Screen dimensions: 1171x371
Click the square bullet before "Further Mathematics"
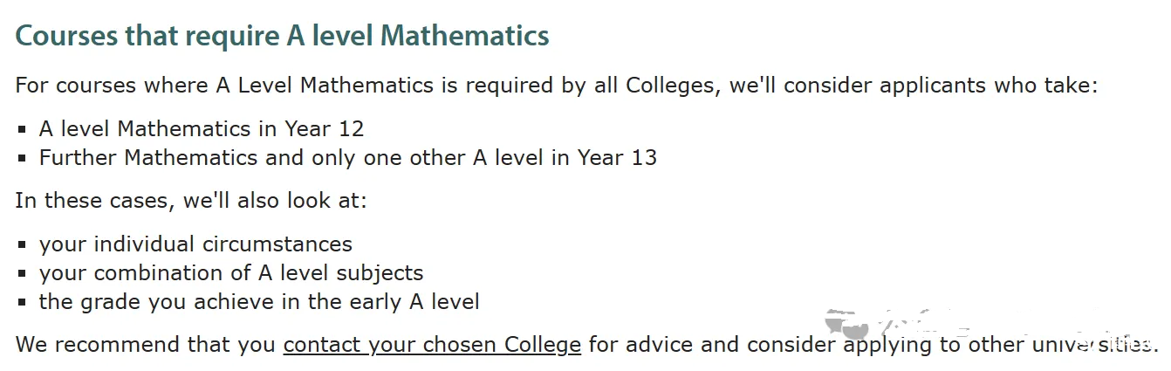[x=23, y=159]
